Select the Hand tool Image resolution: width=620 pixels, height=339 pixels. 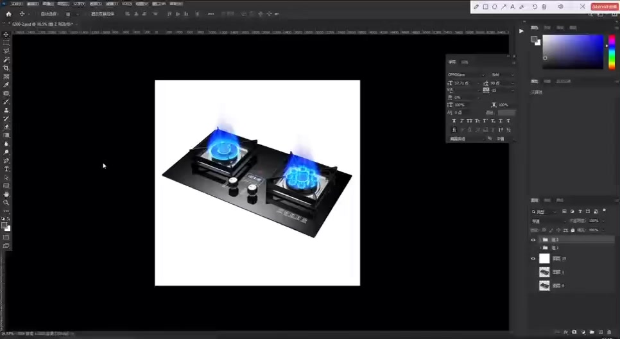(6, 195)
